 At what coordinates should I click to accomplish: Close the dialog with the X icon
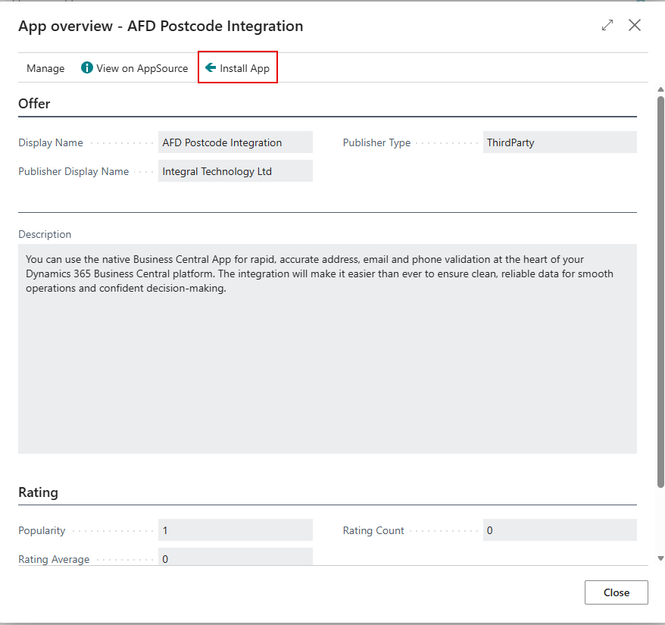[x=635, y=26]
